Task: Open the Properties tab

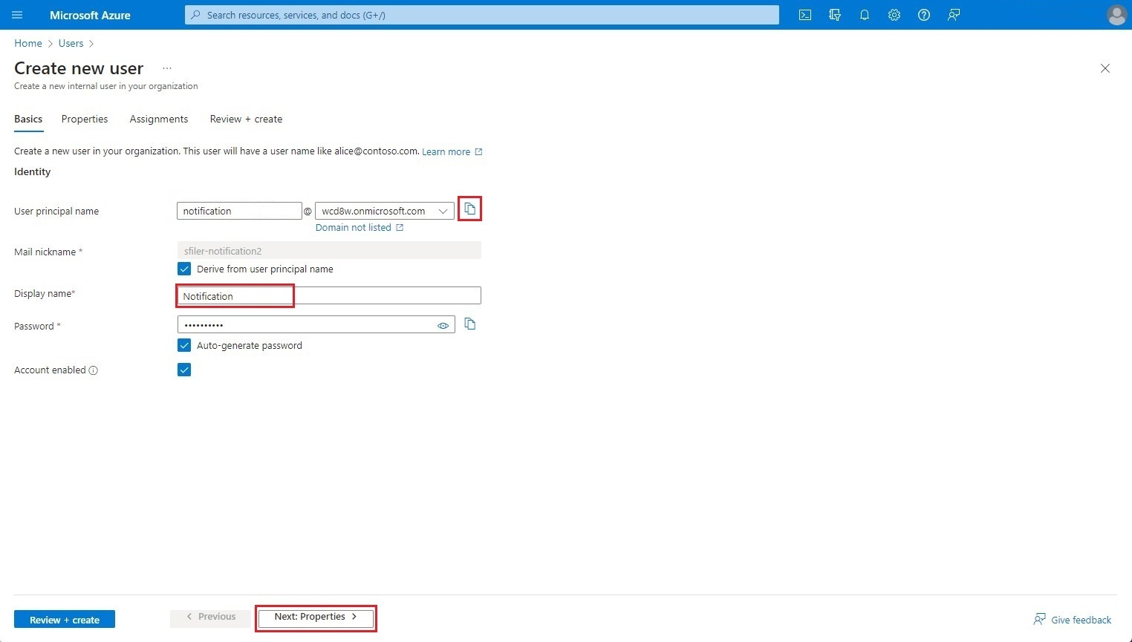Action: click(x=84, y=119)
